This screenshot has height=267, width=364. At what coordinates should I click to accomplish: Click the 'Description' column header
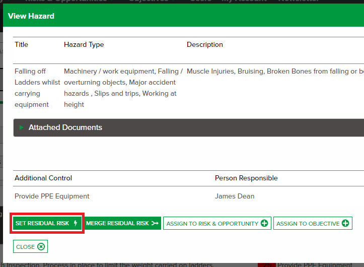(205, 44)
